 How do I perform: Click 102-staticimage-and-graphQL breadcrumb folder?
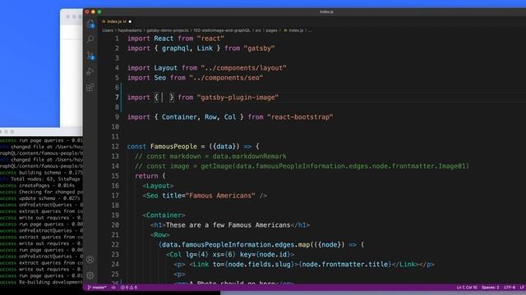tap(222, 30)
